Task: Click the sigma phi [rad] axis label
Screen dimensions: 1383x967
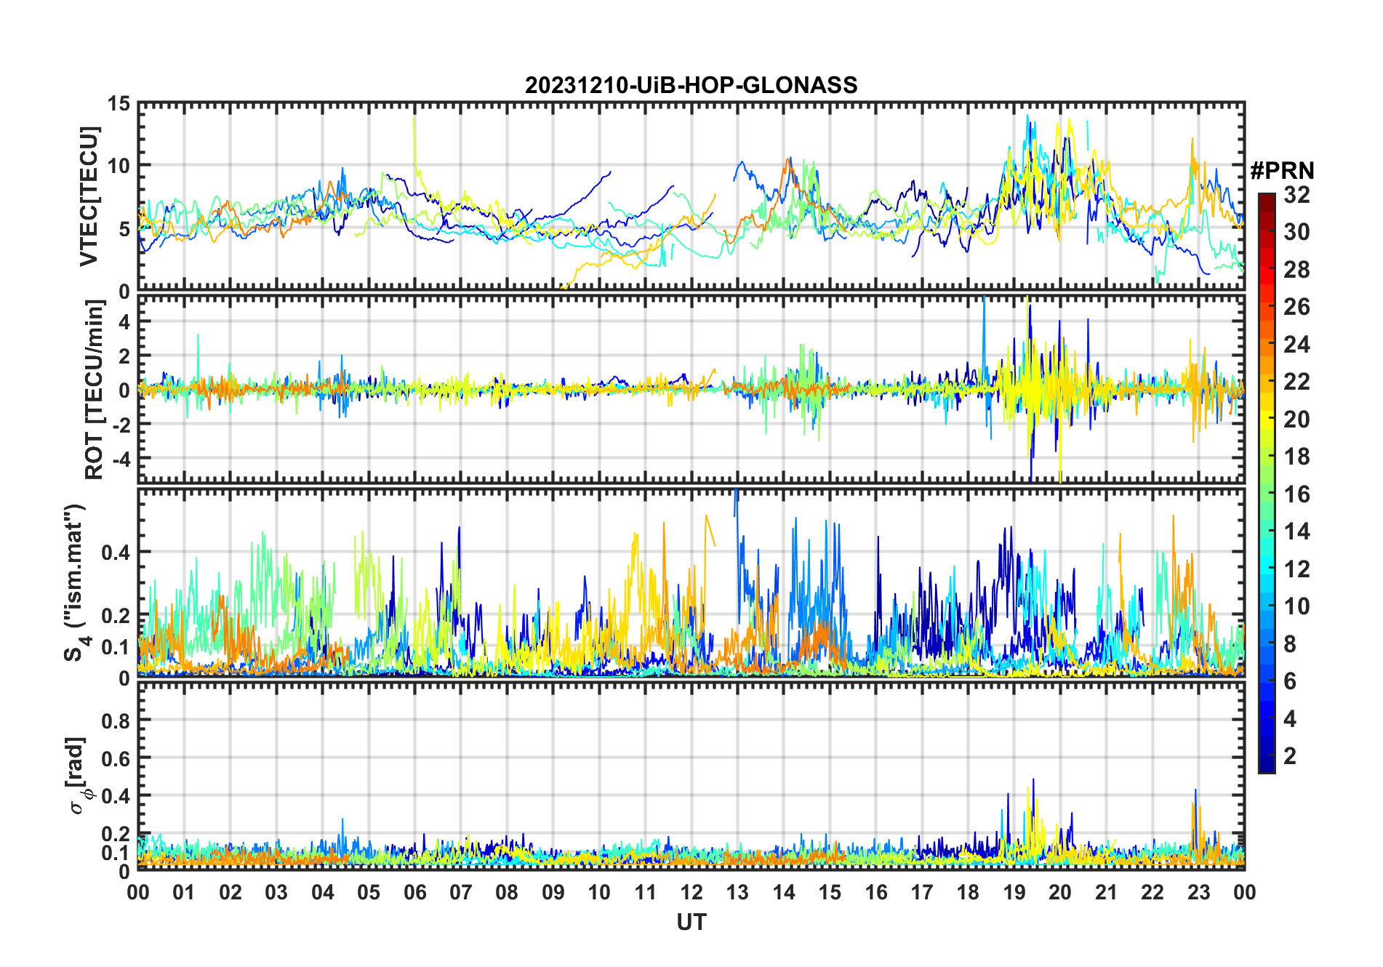Action: (77, 776)
